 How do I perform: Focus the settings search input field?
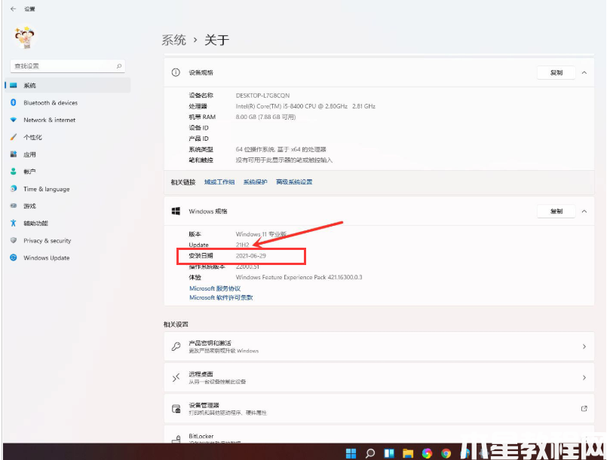tap(68, 66)
